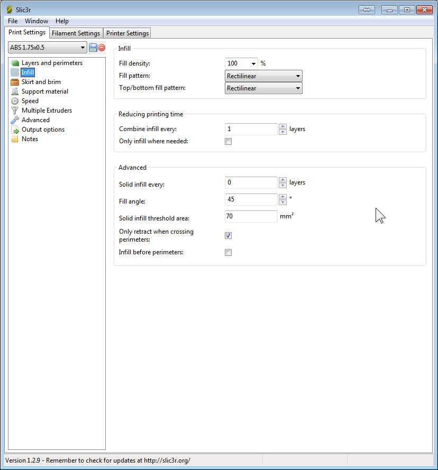This screenshot has width=438, height=470.
Task: Click the Infill hatched icon
Action: click(15, 72)
